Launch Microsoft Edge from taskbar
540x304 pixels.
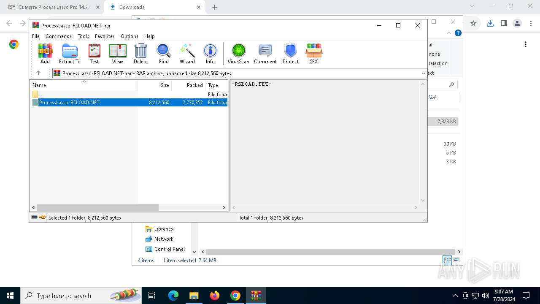[x=173, y=296]
